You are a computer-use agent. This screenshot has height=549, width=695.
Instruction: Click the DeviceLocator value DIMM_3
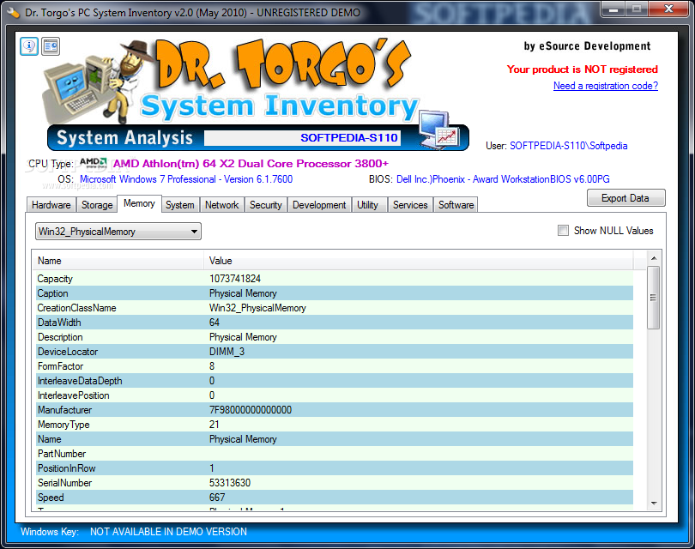(227, 352)
